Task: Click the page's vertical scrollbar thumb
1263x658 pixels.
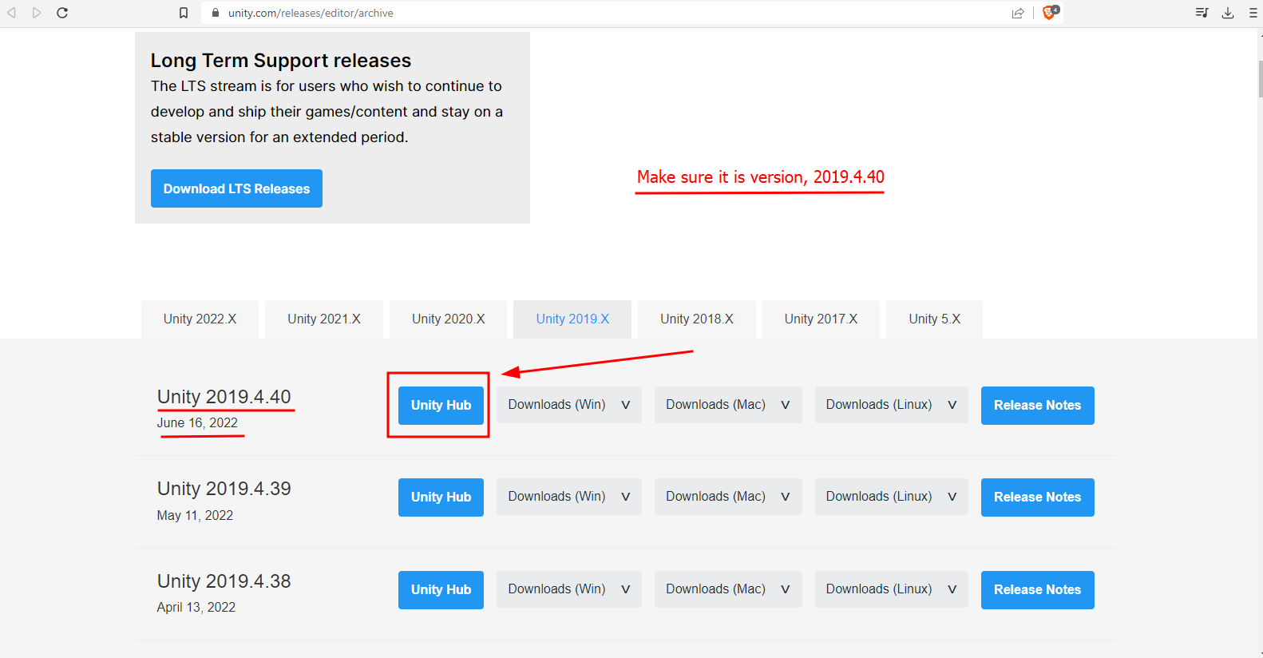Action: [1260, 78]
